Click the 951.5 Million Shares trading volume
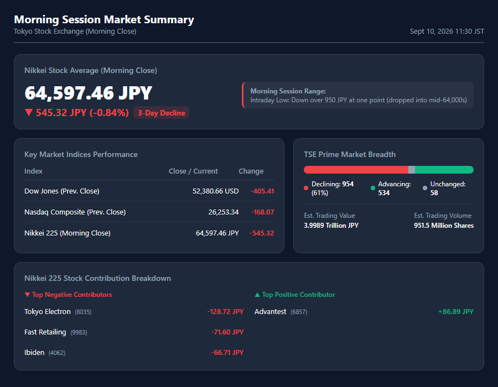Image resolution: width=498 pixels, height=387 pixels. point(444,226)
